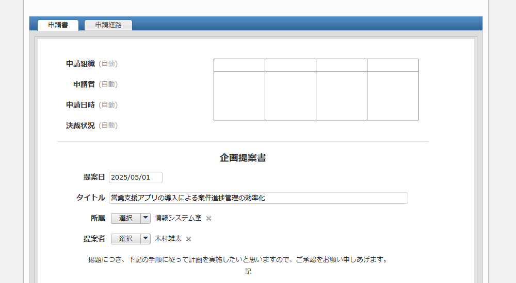
Task: Click the leftmost approval stamp box
Action: 239,96
